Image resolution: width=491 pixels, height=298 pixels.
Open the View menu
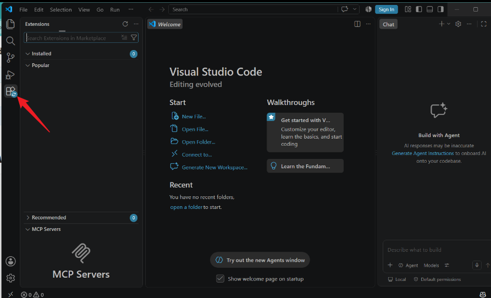(84, 10)
